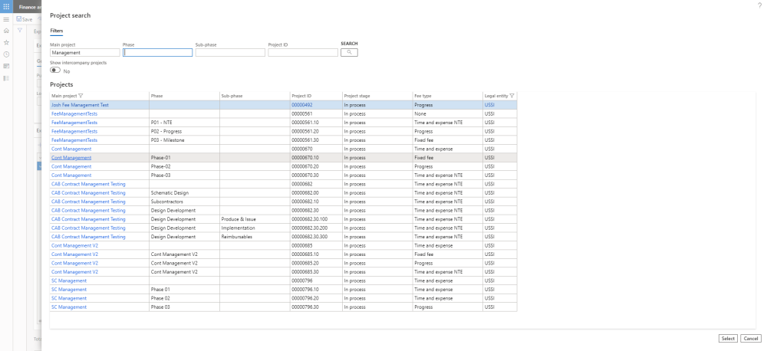
Task: Open Favorites star in sidebar
Action: coord(6,42)
